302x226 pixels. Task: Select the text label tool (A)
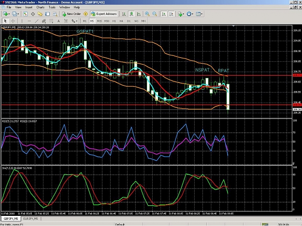tap(58, 21)
